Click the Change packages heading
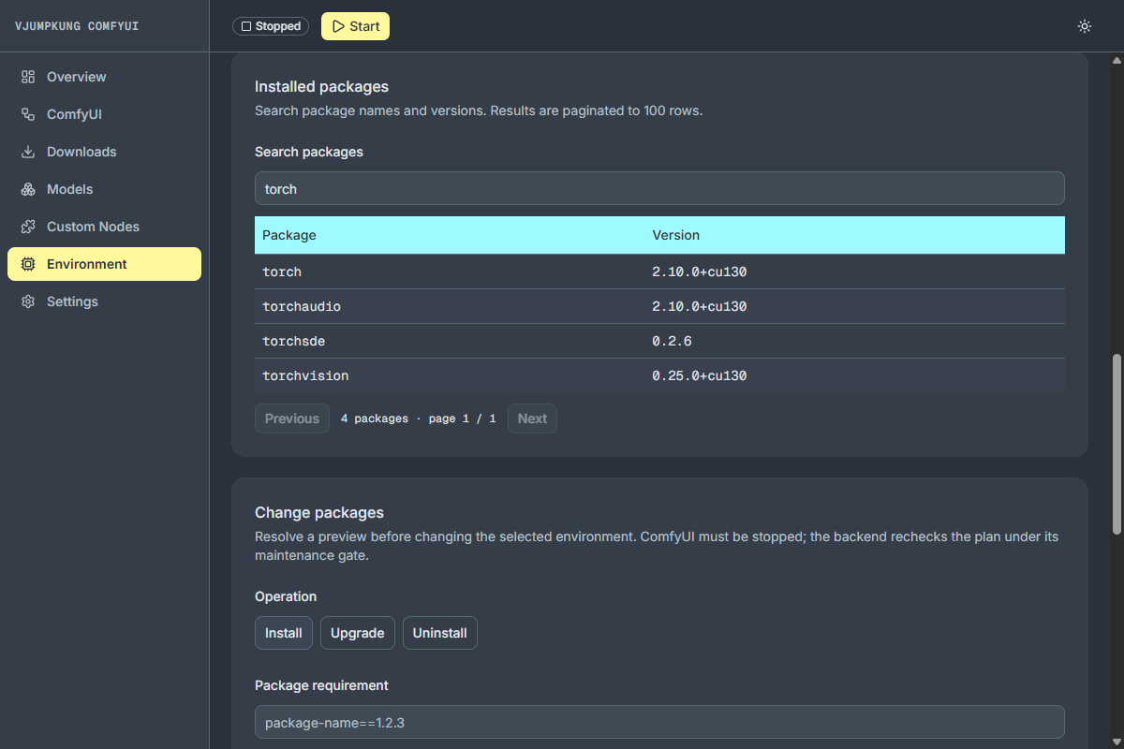This screenshot has height=749, width=1124. tap(319, 512)
